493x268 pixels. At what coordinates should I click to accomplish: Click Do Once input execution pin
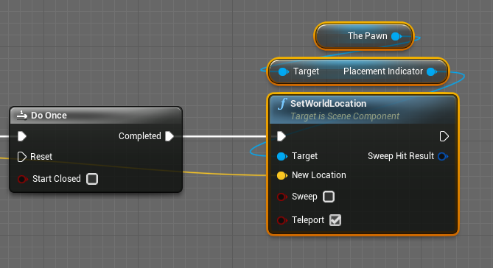(x=22, y=136)
